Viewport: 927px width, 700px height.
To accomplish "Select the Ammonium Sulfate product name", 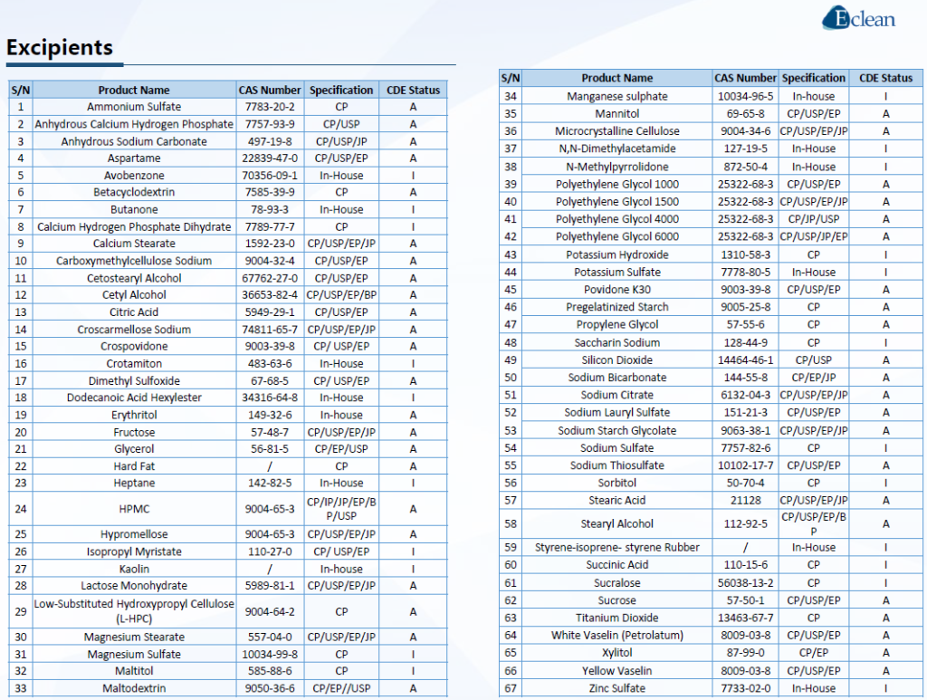I will (134, 107).
